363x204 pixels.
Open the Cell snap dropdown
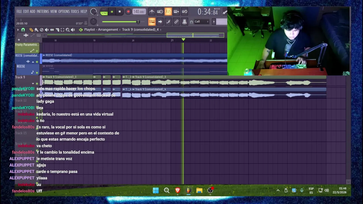tap(202, 22)
